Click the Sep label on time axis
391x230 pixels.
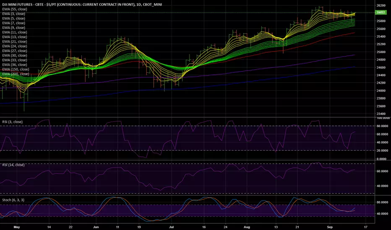click(x=330, y=227)
